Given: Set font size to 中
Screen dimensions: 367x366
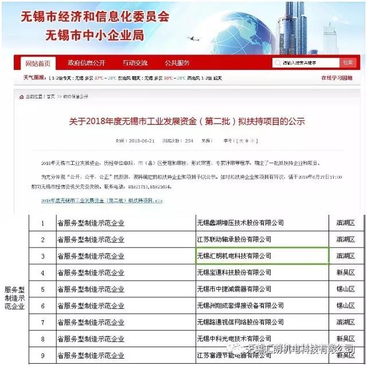Looking at the screenshot, I should pyautogui.click(x=247, y=141).
